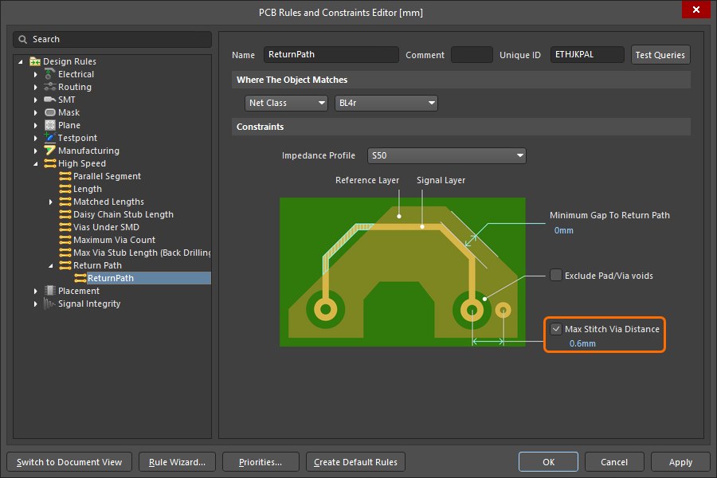Click the Max Via Stub Length icon
The width and height of the screenshot is (717, 478).
click(x=65, y=253)
